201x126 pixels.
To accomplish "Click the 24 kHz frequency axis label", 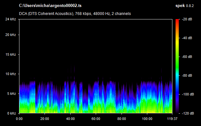I will pyautogui.click(x=10, y=19).
